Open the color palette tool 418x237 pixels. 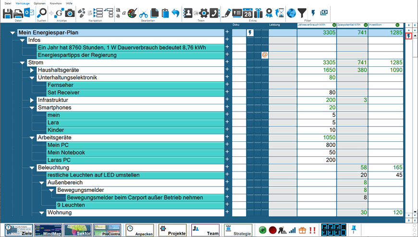click(x=132, y=13)
